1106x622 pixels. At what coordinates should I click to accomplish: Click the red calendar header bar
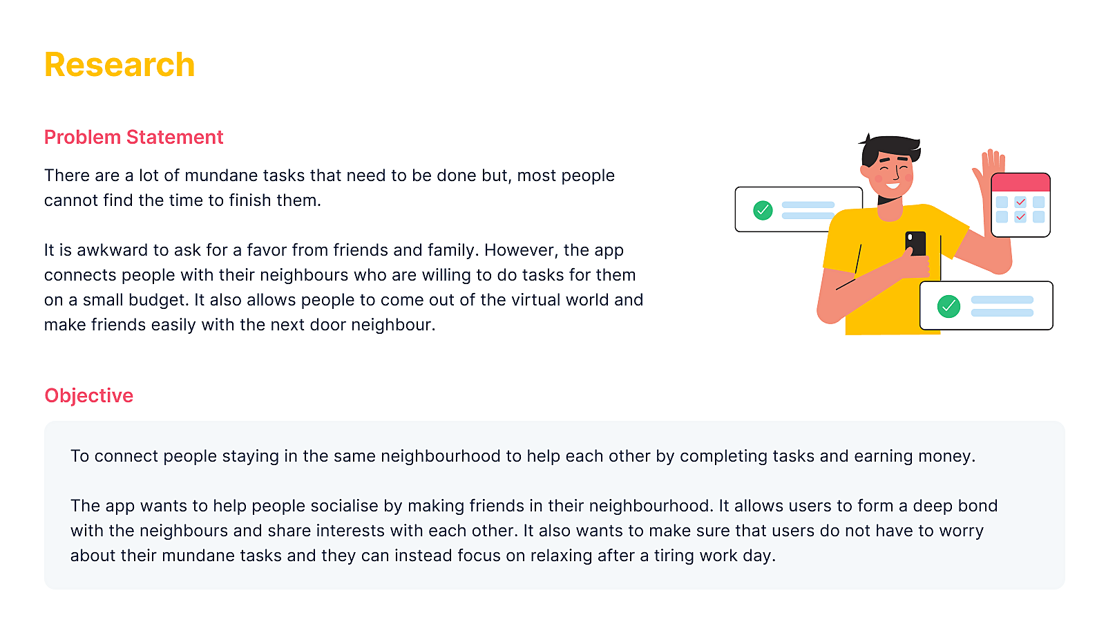coord(1020,182)
